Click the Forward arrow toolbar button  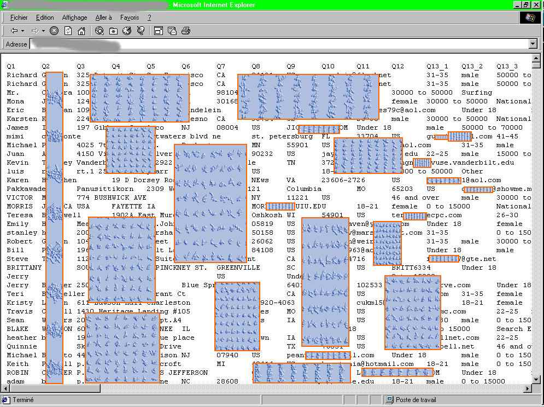pos(34,31)
